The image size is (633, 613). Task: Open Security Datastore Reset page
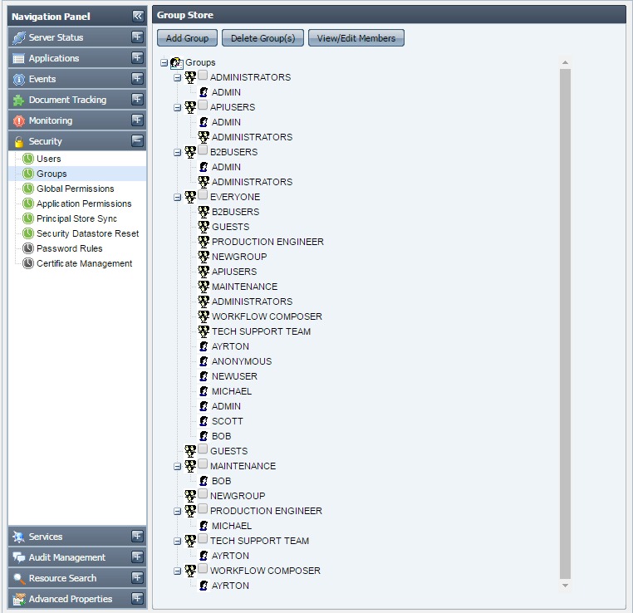(87, 233)
